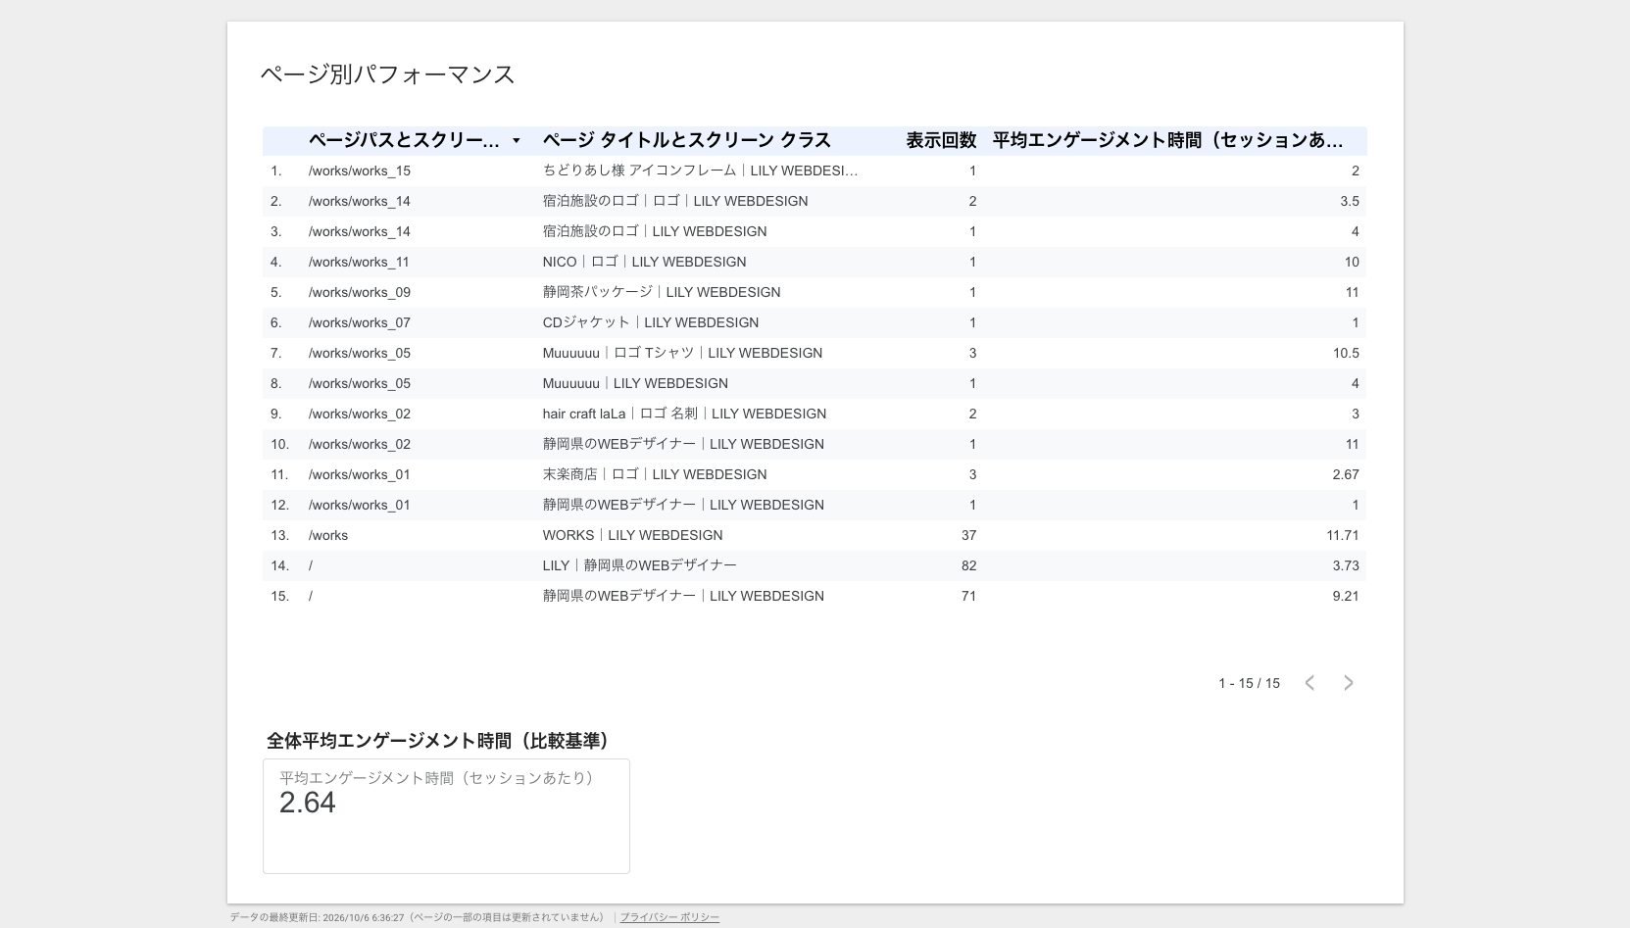Image resolution: width=1630 pixels, height=928 pixels.
Task: Click engagement value 10.5
Action: pyautogui.click(x=1346, y=353)
